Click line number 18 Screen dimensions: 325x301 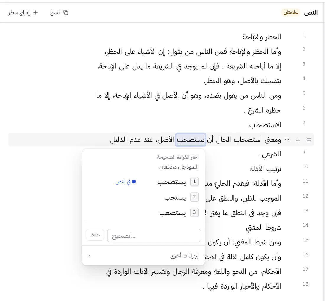click(305, 284)
